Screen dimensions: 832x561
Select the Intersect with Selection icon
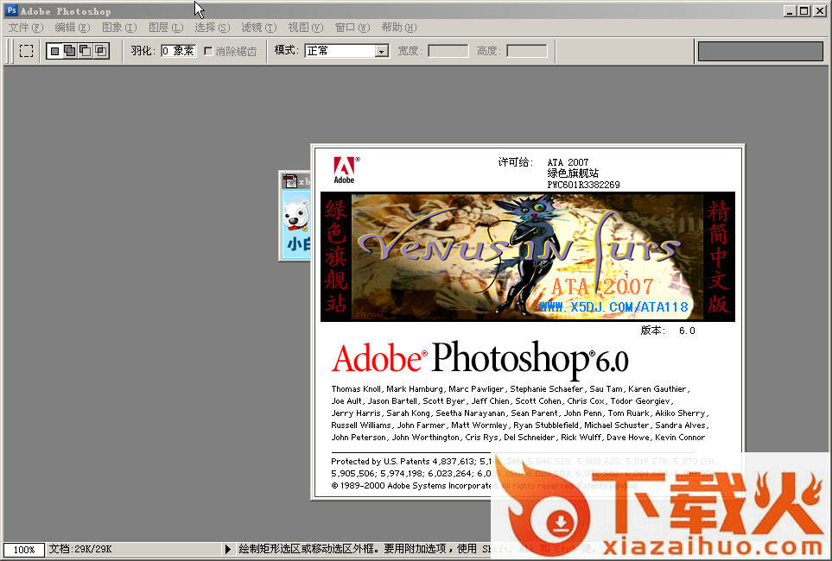point(100,51)
